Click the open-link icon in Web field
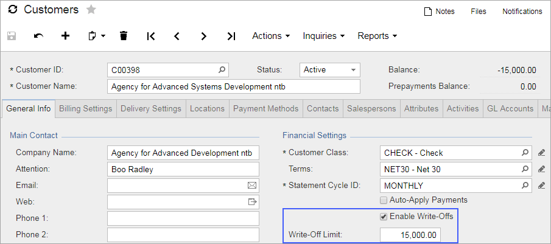 (x=252, y=202)
